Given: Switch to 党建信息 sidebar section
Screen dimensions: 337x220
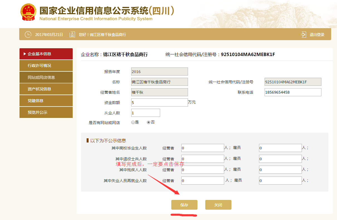Looking at the screenshot, I should pos(46,101).
